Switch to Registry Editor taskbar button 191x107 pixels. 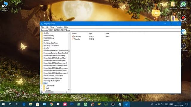pyautogui.click(x=127, y=104)
